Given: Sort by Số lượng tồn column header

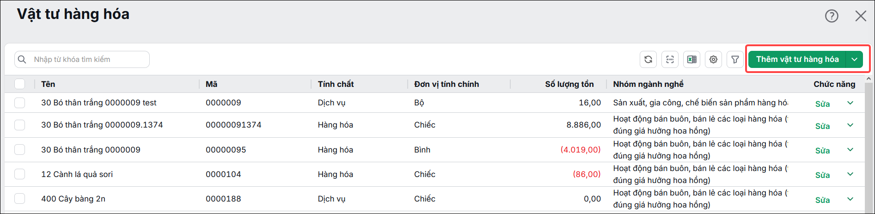Looking at the screenshot, I should [x=569, y=84].
